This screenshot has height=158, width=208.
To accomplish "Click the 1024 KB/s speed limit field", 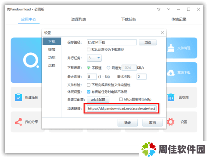I will [x=129, y=68].
